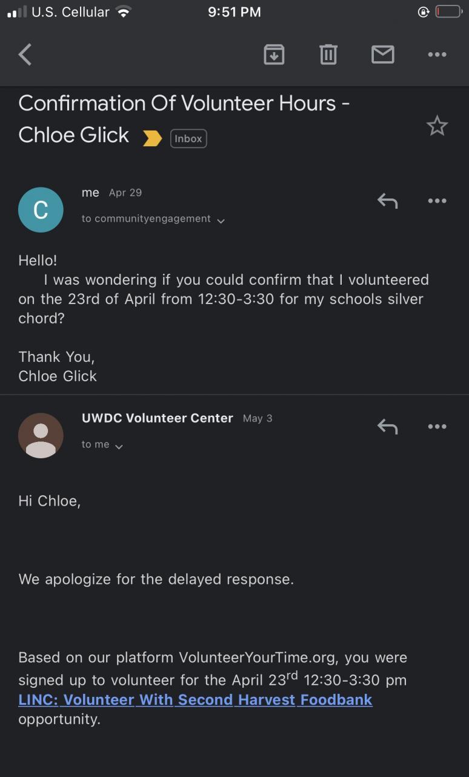Image resolution: width=469 pixels, height=777 pixels.
Task: Toggle the yellow importance marker
Action: [x=152, y=138]
